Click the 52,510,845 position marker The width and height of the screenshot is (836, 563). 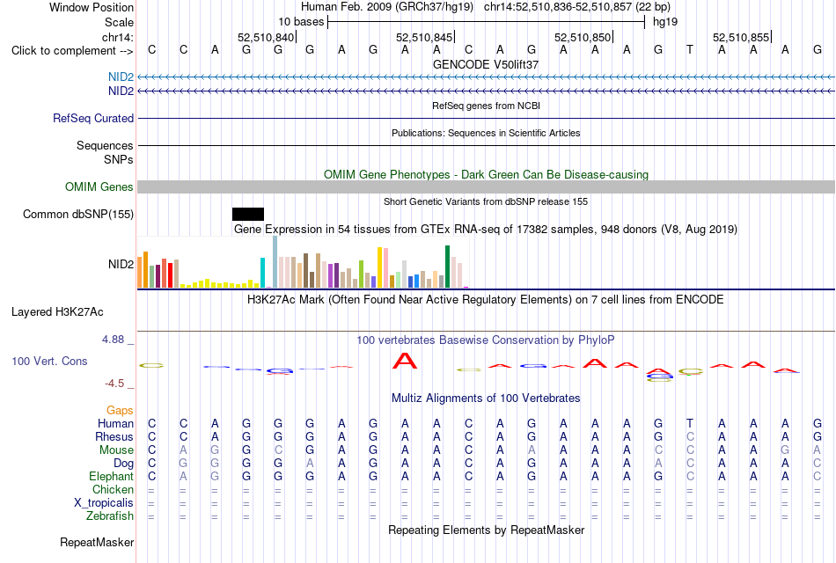[x=424, y=37]
